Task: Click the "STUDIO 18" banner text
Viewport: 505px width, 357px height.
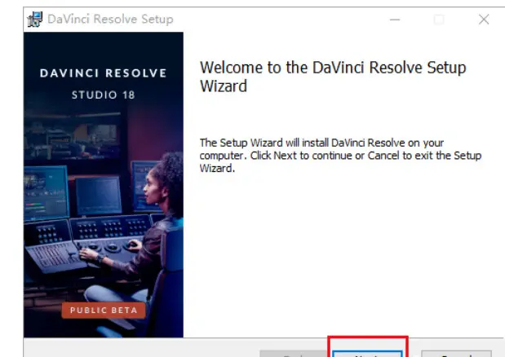Action: (x=103, y=95)
